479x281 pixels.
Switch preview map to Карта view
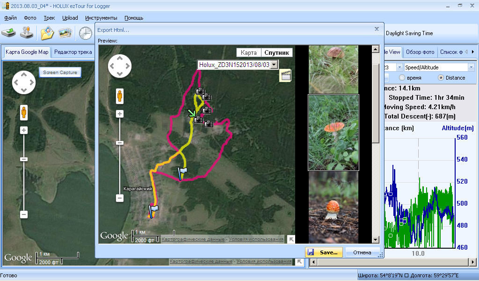coord(249,52)
